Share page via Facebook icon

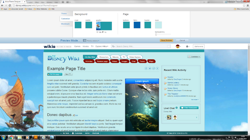tap(146, 68)
